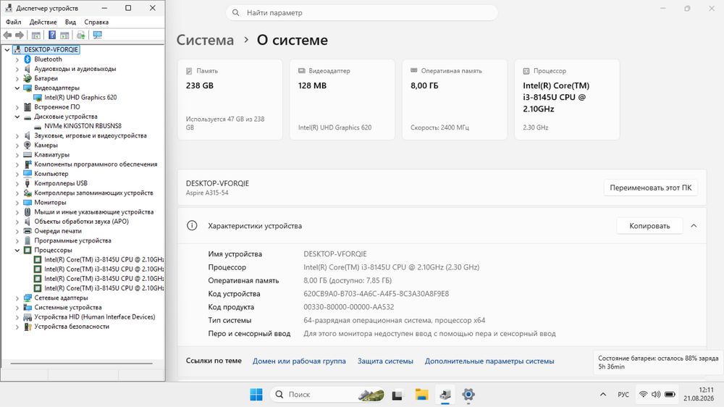Expand the Мониторы category
The height and width of the screenshot is (407, 724).
tap(17, 203)
